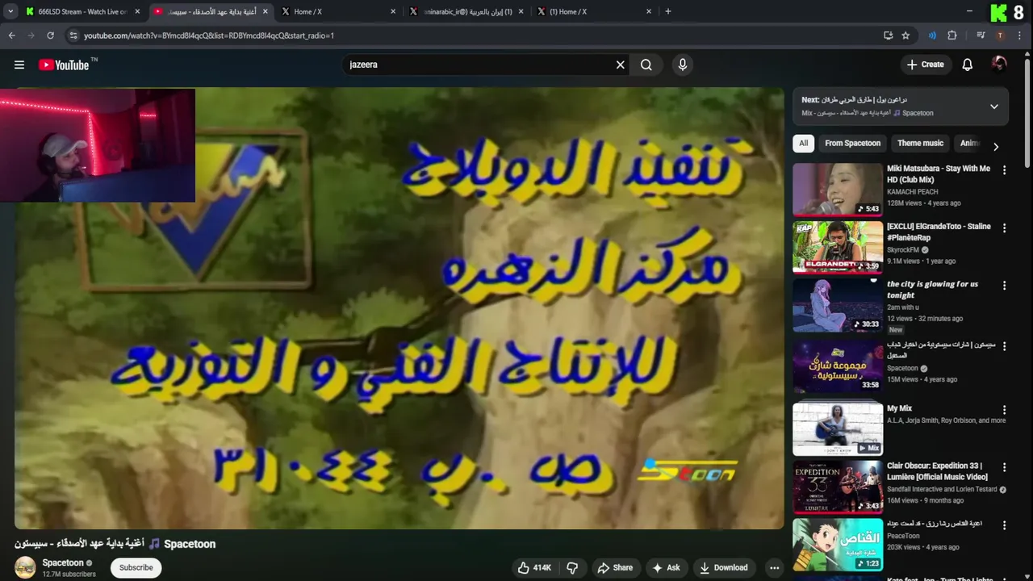The height and width of the screenshot is (581, 1033).
Task: Open the Spacetoon channel avatar
Action: (25, 567)
